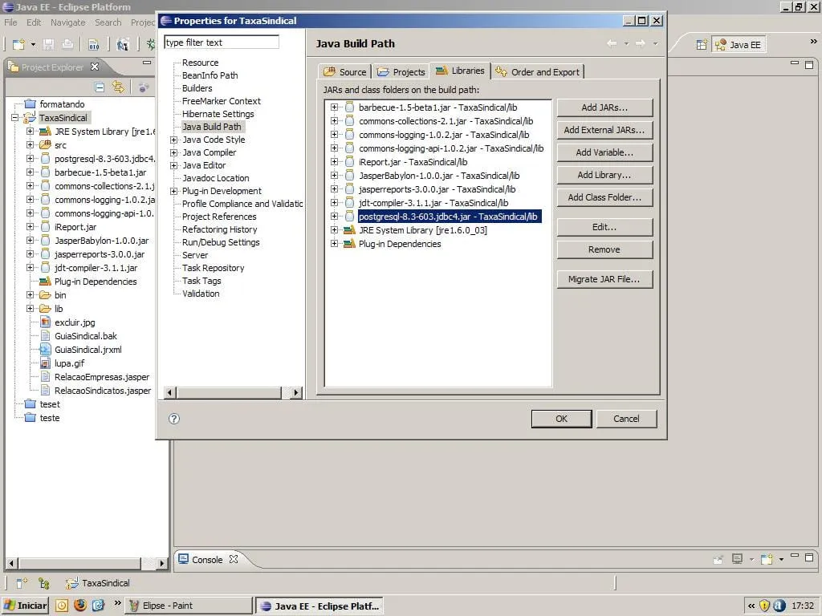
Task: Click the help question mark icon
Action: (x=174, y=419)
